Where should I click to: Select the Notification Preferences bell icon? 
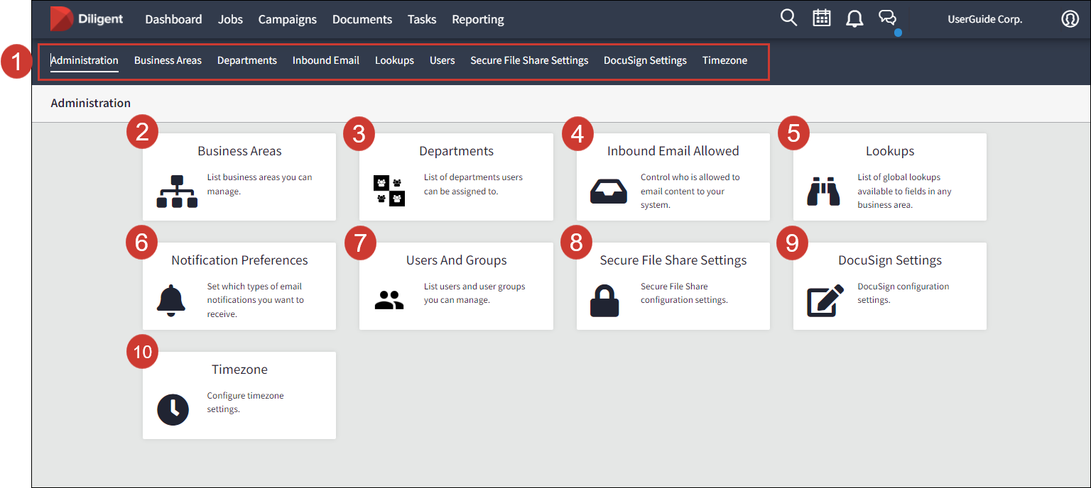(x=170, y=300)
